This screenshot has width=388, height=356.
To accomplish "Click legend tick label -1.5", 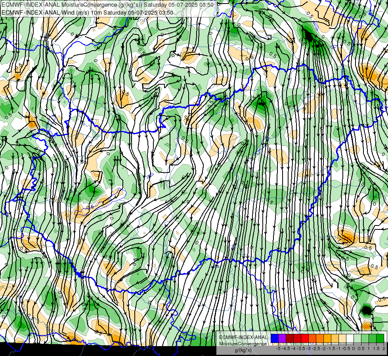I will pyautogui.click(x=331, y=348).
